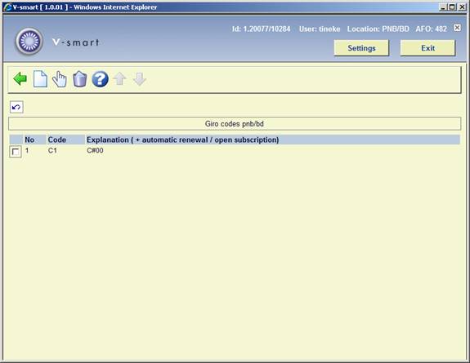
Task: Click the Internet Explorer icon in title bar
Action: coord(7,7)
